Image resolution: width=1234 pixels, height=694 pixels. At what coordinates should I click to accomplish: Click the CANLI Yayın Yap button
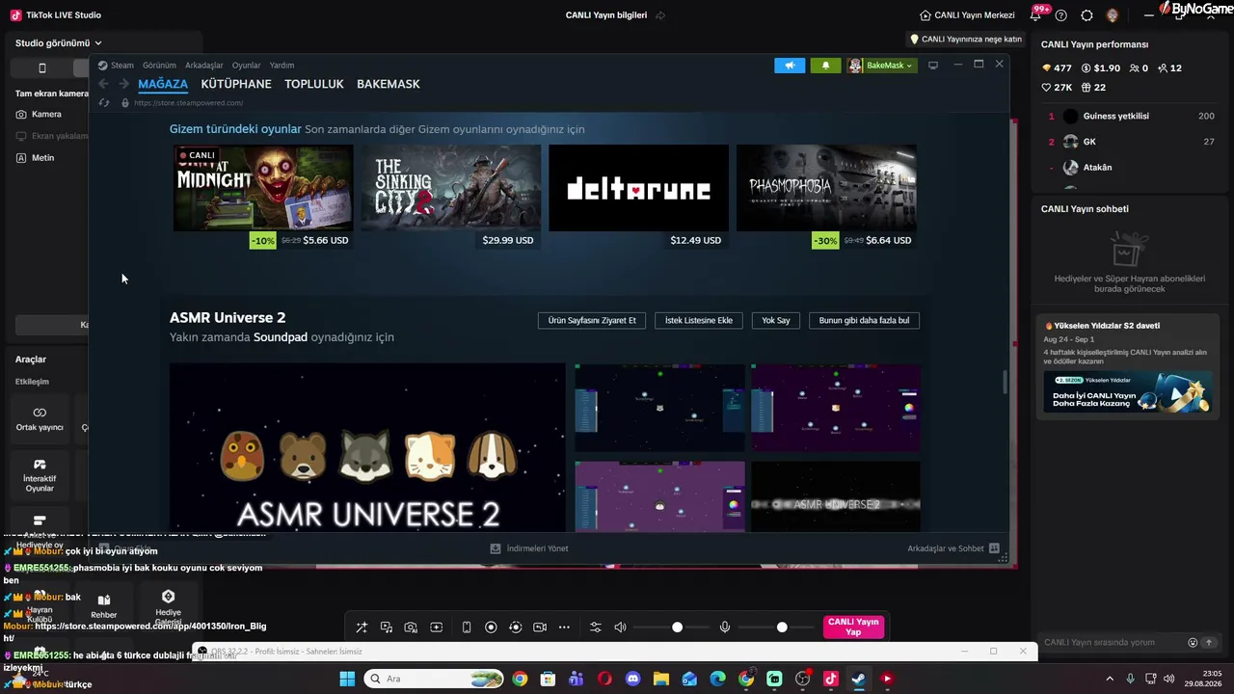tap(853, 627)
